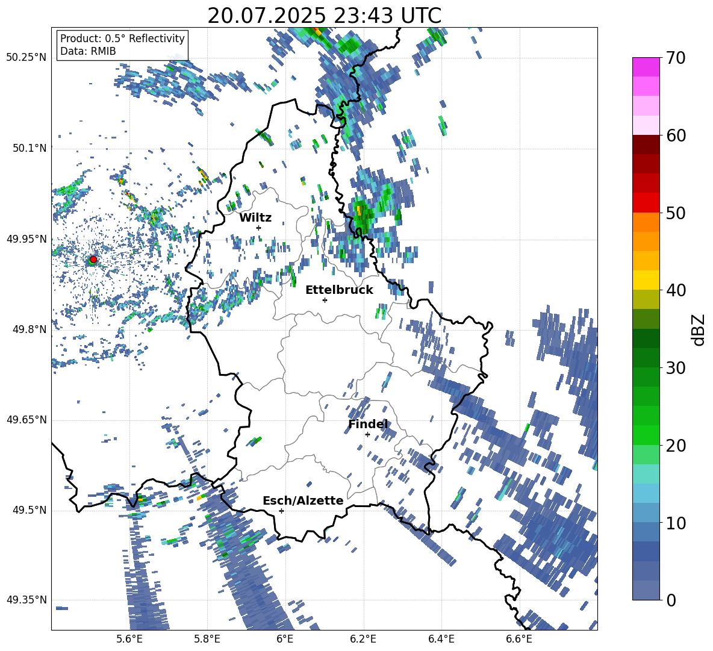Screen dimensions: 713x651
Task: Click the 'dBZ' colorbar axis label
Action: [x=697, y=329]
